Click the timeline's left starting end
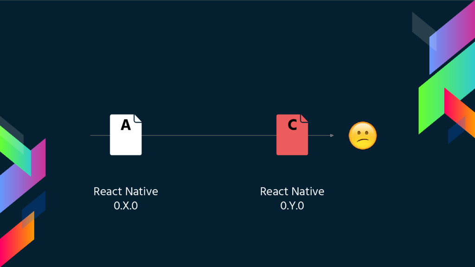475x267 pixels. (91, 135)
